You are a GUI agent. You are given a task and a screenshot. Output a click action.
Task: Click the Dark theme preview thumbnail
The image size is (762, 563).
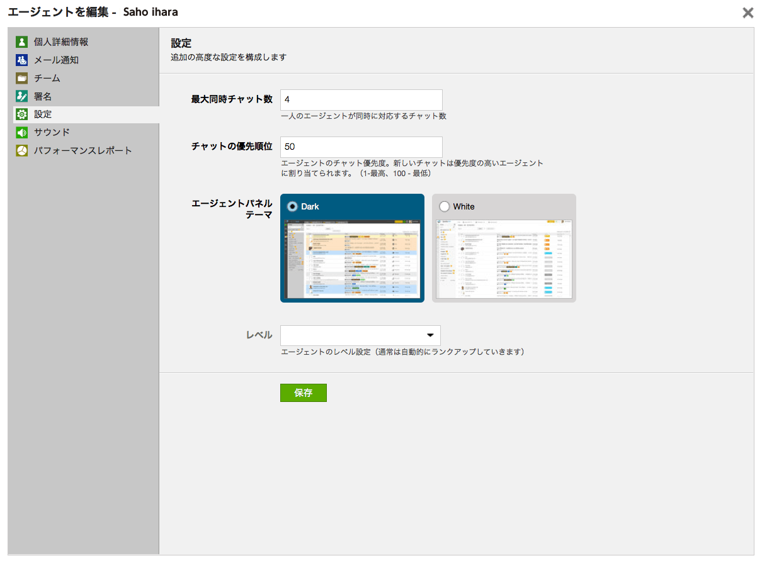point(352,259)
